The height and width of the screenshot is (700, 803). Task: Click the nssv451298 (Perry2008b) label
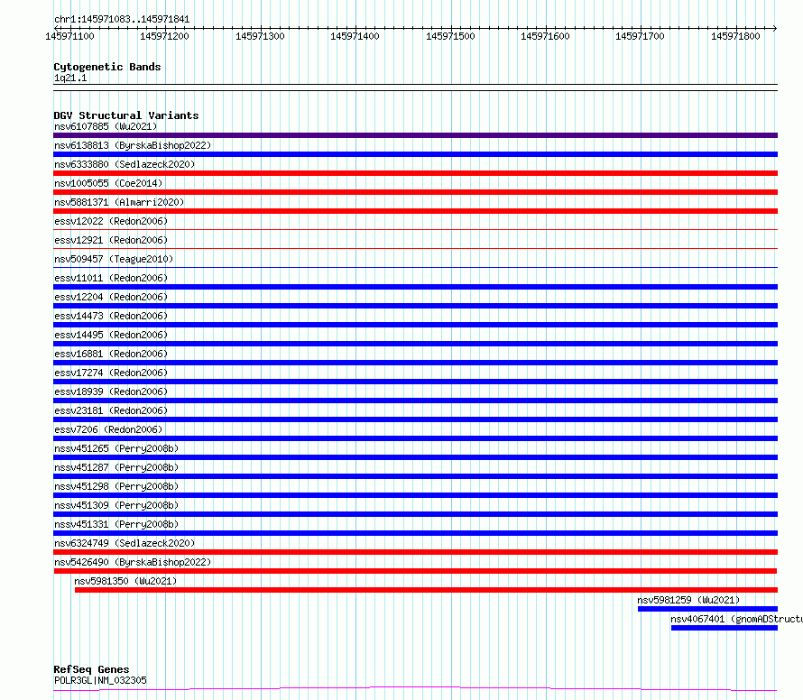click(x=116, y=486)
